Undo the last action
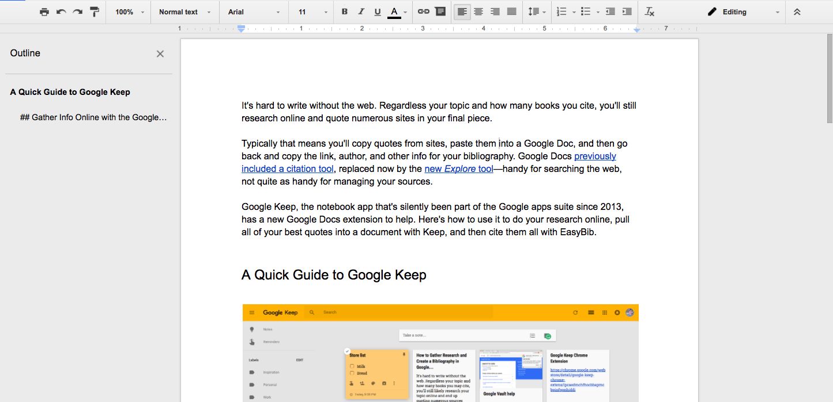Viewport: 833px width, 402px height. (x=61, y=12)
